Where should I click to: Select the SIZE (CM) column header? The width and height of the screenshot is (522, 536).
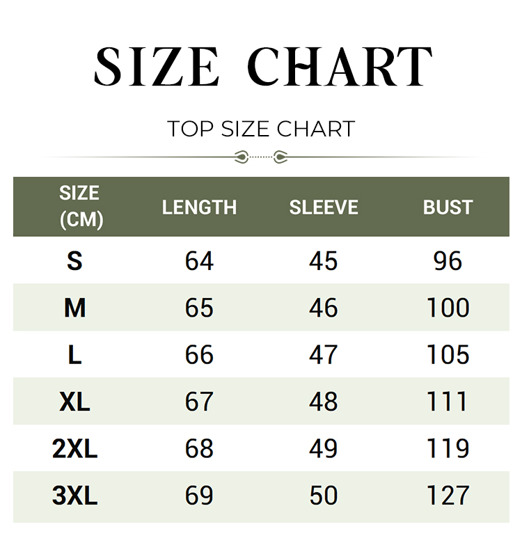[x=81, y=207]
